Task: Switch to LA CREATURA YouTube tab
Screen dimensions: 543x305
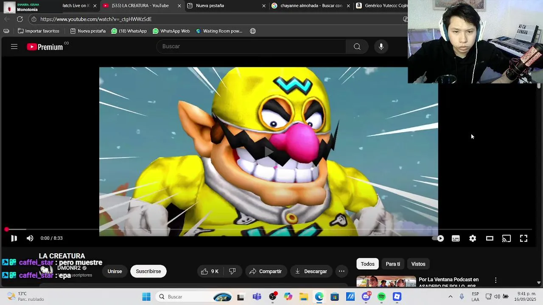Action: click(x=140, y=6)
